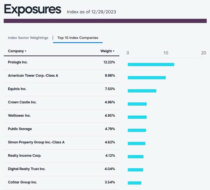Viewport: 210px width, 190px height.
Task: Click the Realty Income Corp. chart bar
Action: pos(135,157)
